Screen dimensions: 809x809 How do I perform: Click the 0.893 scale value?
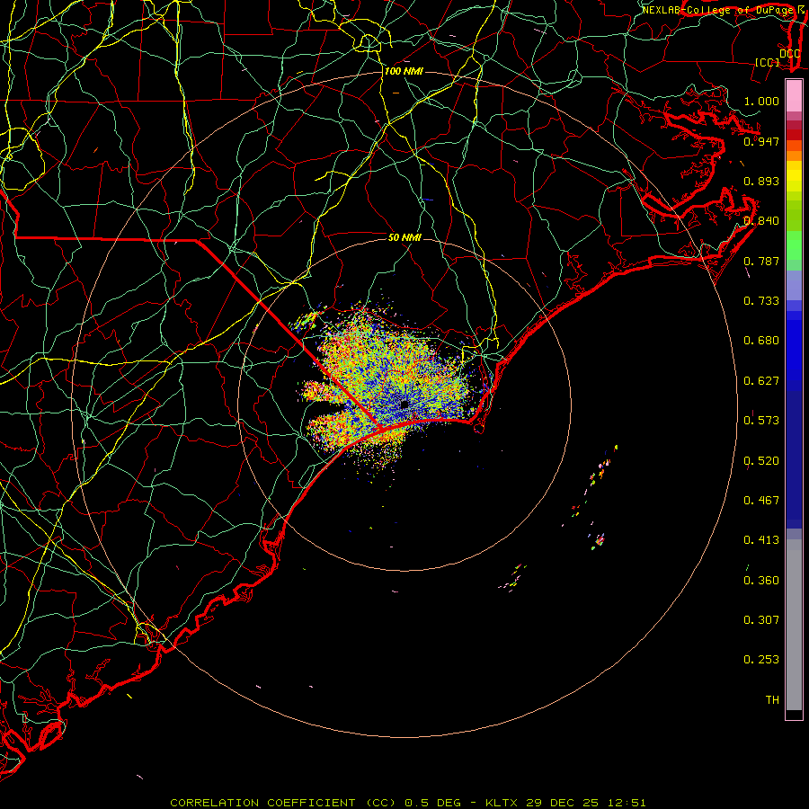click(761, 181)
